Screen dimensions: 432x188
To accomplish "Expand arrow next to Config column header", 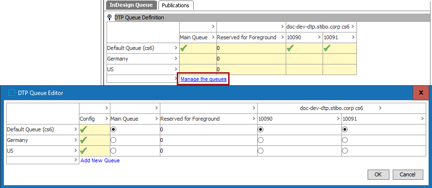I will (107, 119).
